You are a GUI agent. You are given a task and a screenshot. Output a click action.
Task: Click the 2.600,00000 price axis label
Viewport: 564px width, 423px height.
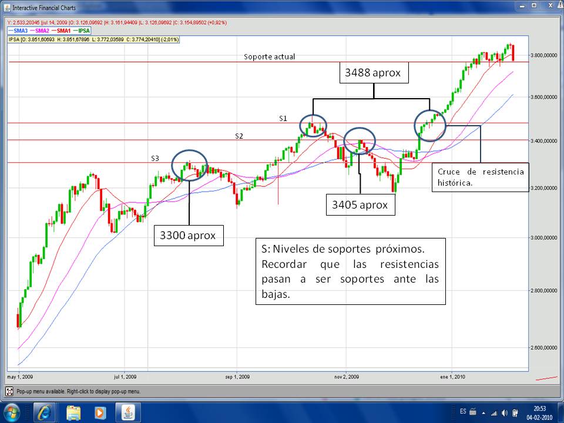click(x=544, y=348)
